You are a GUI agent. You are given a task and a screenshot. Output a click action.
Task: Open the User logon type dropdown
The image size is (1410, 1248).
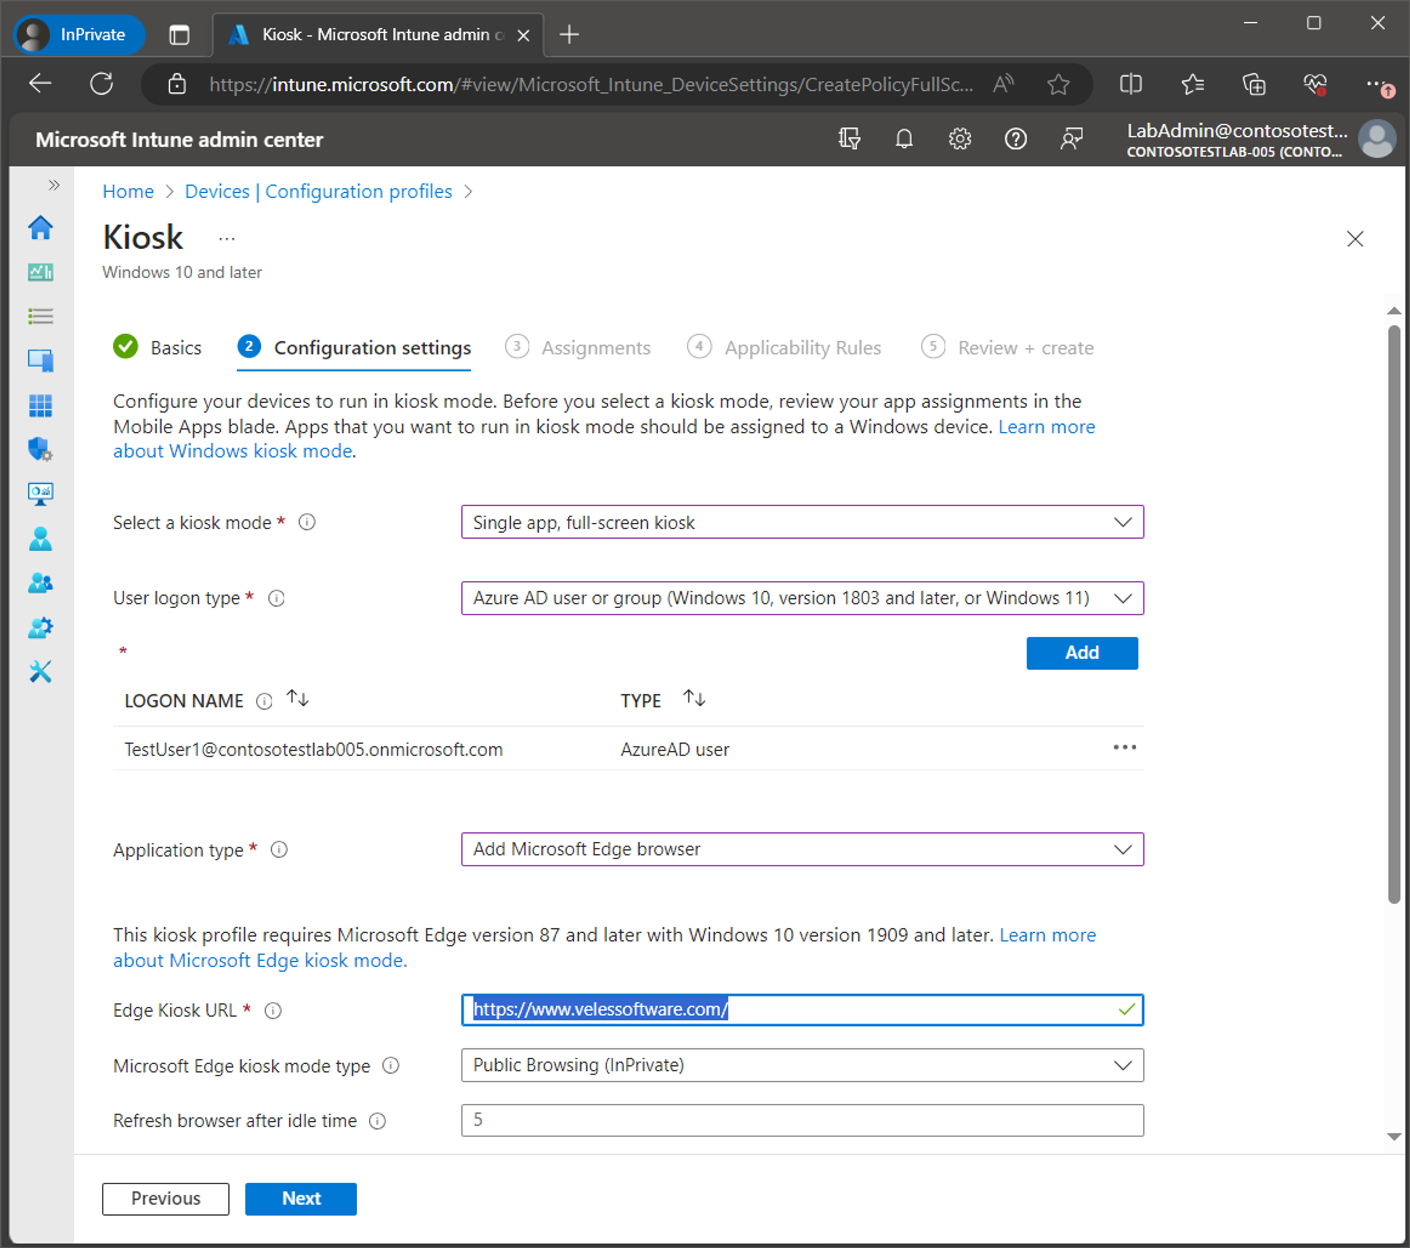click(x=802, y=598)
